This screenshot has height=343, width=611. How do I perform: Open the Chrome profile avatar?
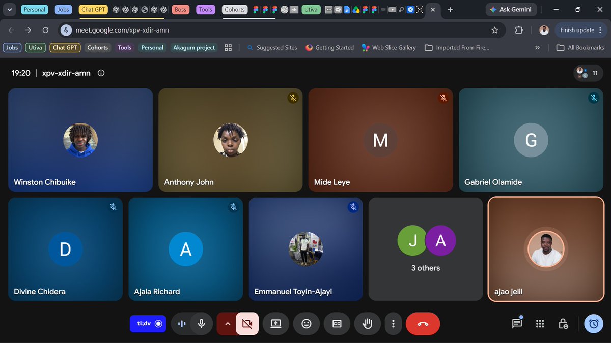[544, 30]
